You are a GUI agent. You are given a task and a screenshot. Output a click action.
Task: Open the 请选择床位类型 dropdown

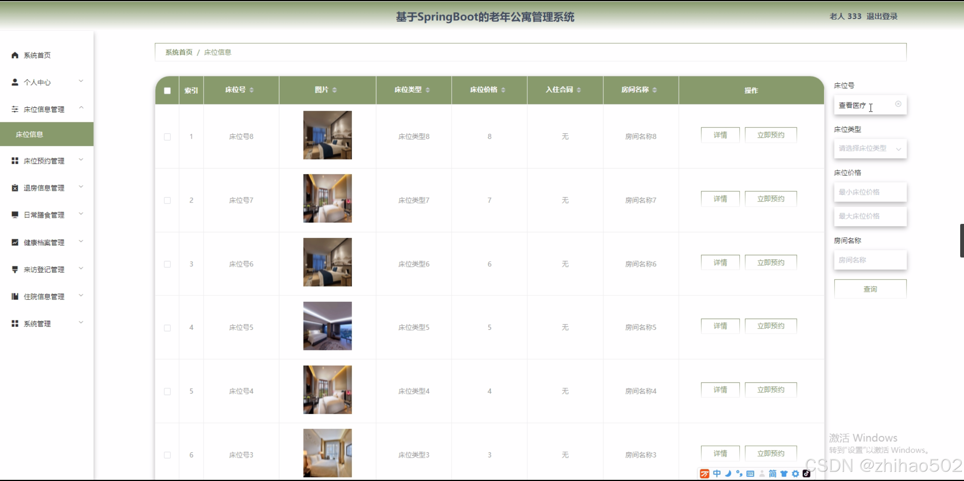[870, 149]
